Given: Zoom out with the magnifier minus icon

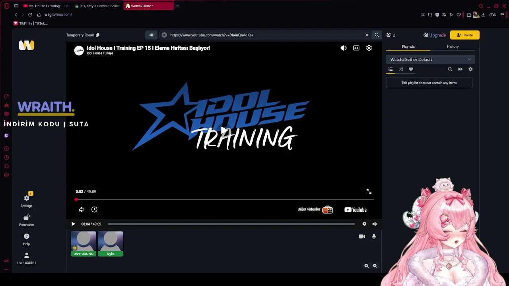Looking at the screenshot, I should [375, 266].
